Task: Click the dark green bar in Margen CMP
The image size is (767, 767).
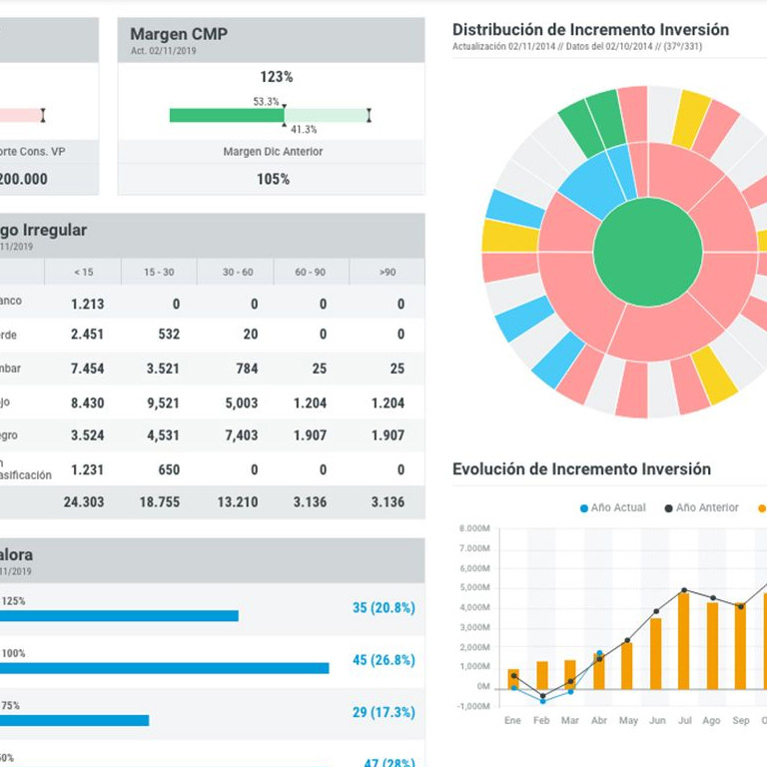Action: point(226,116)
